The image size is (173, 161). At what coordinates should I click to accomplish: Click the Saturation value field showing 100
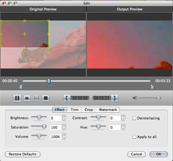(56, 127)
